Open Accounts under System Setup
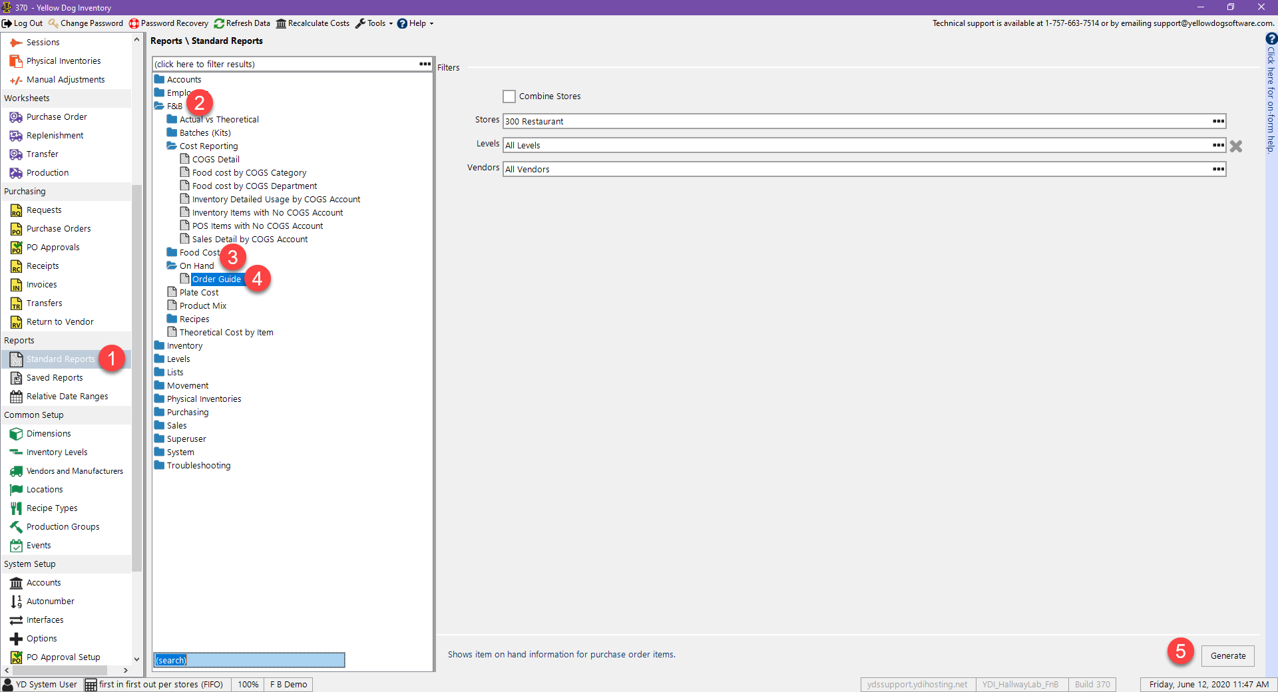The height and width of the screenshot is (692, 1278). (43, 582)
